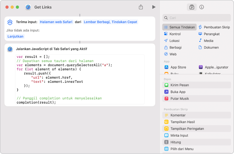This screenshot has width=234, height=154.
Task: Click the Cari search field
Action: coord(197,18)
